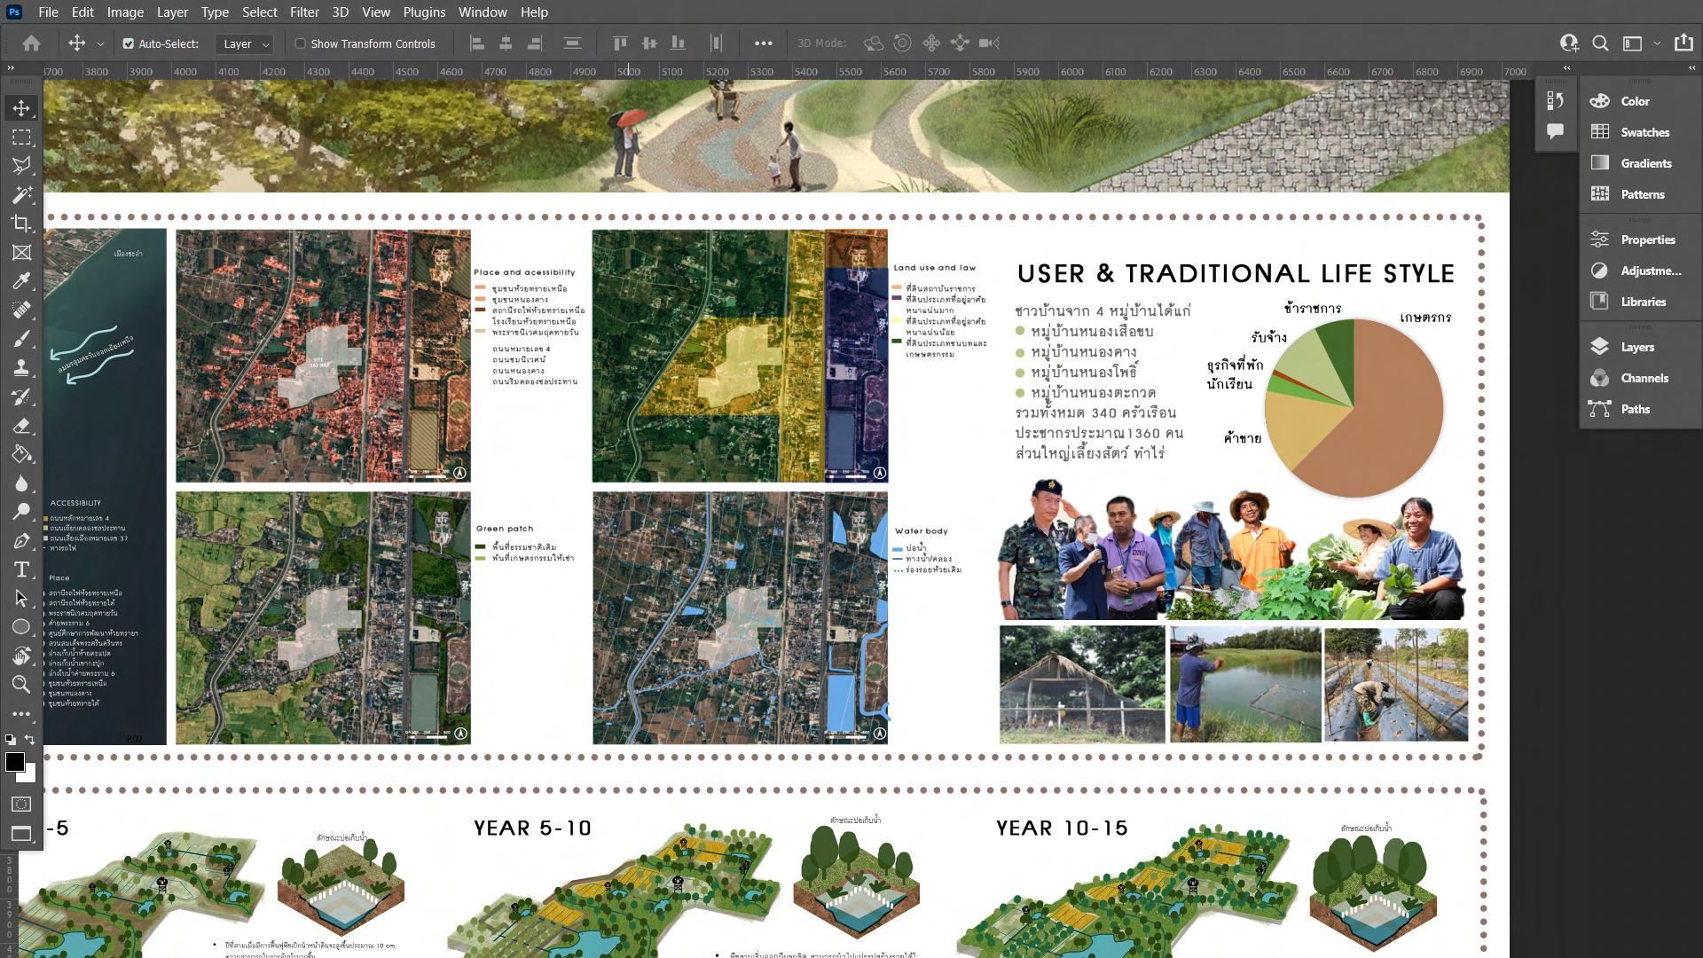Viewport: 1703px width, 958px height.
Task: Toggle Quick Mask mode
Action: click(x=21, y=805)
